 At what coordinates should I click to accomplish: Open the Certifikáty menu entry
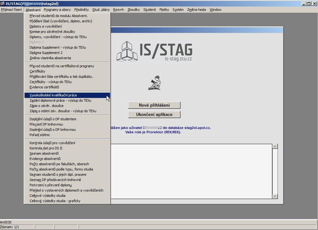pyautogui.click(x=67, y=71)
